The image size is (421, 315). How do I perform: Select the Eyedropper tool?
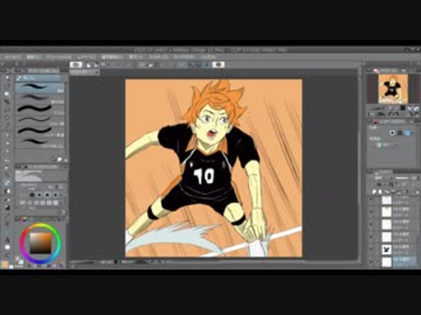click(x=7, y=126)
